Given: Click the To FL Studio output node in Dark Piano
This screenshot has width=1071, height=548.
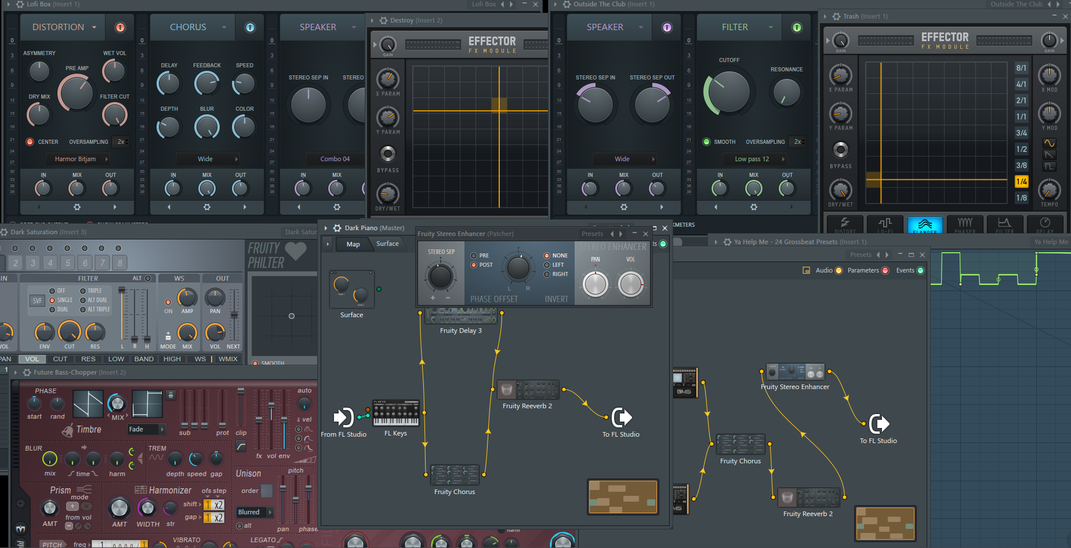Looking at the screenshot, I should click(x=621, y=418).
